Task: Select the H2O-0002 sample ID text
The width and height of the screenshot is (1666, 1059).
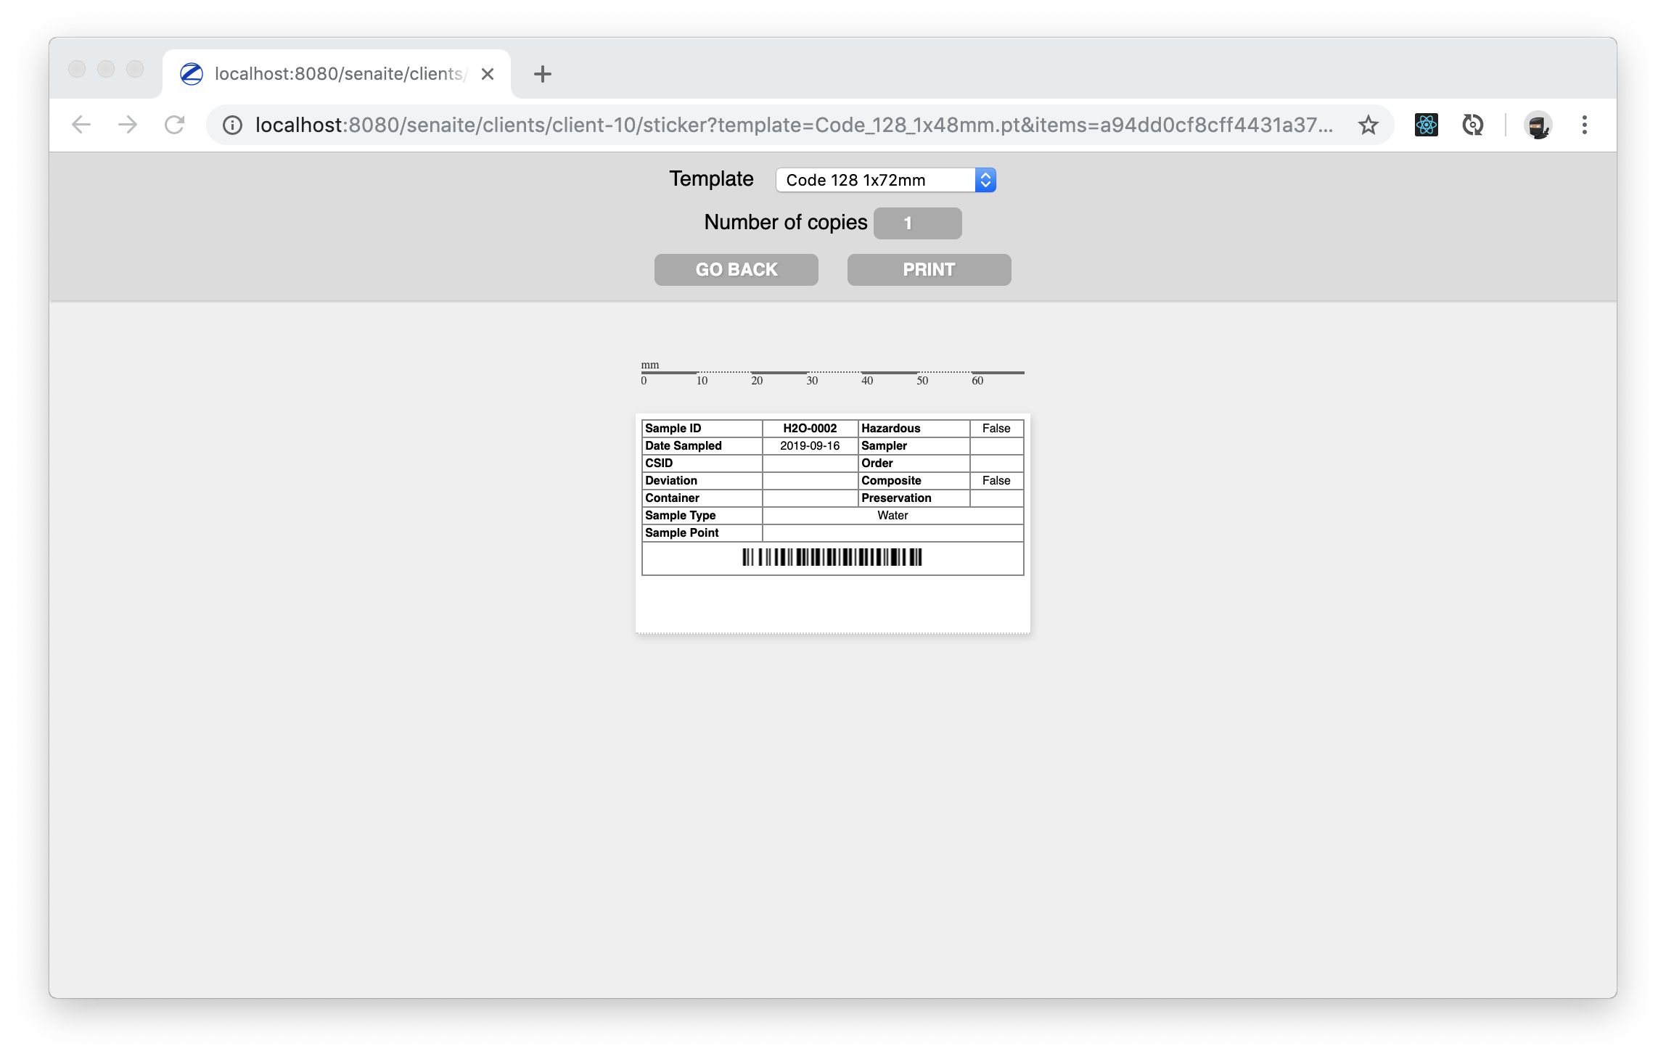Action: 810,428
